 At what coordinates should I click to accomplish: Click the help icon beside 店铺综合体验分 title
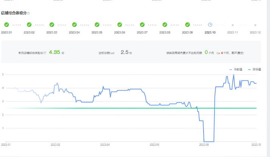(29, 13)
